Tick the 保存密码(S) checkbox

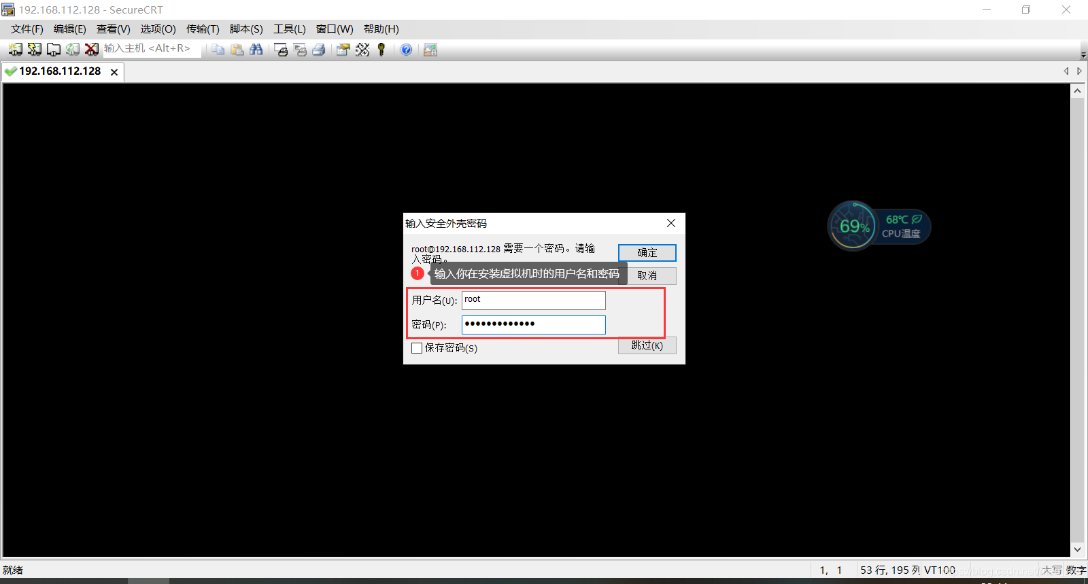click(417, 348)
